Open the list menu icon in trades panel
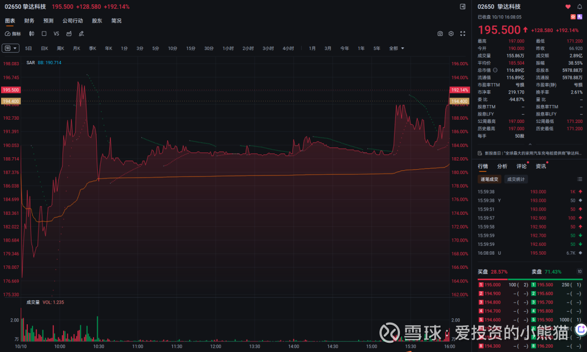587x352 pixels. click(x=579, y=179)
